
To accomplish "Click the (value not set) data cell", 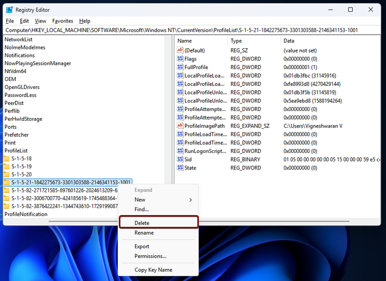I will point(300,50).
